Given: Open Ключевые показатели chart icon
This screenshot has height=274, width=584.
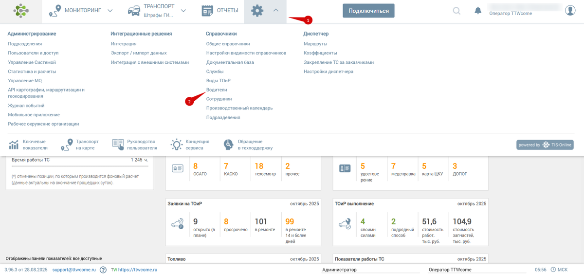Looking at the screenshot, I should point(14,145).
